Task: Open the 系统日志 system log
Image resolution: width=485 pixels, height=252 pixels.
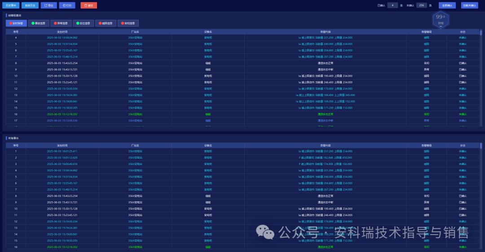Action: coord(30,5)
